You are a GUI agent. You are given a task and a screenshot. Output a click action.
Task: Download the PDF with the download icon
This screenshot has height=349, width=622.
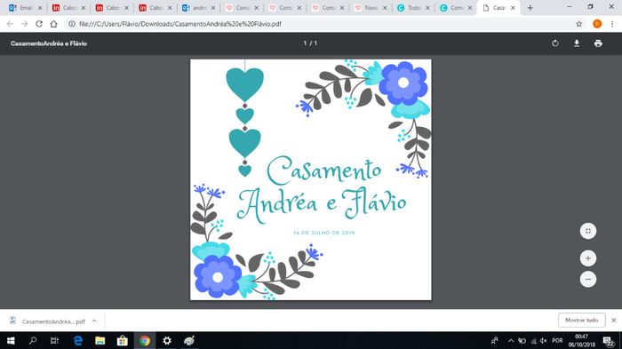(577, 44)
